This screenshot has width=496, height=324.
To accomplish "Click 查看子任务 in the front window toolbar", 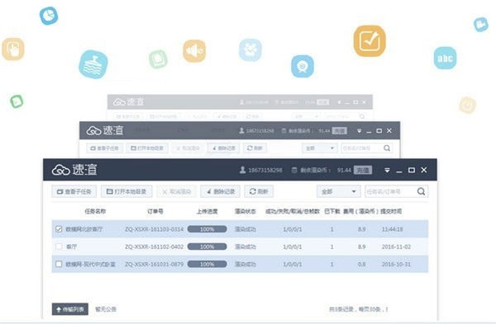I will point(74,191).
